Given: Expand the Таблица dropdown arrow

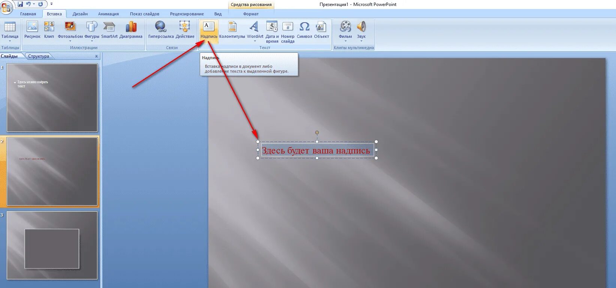Looking at the screenshot, I should click(x=10, y=41).
